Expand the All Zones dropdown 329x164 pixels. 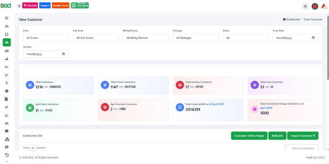click(46, 38)
